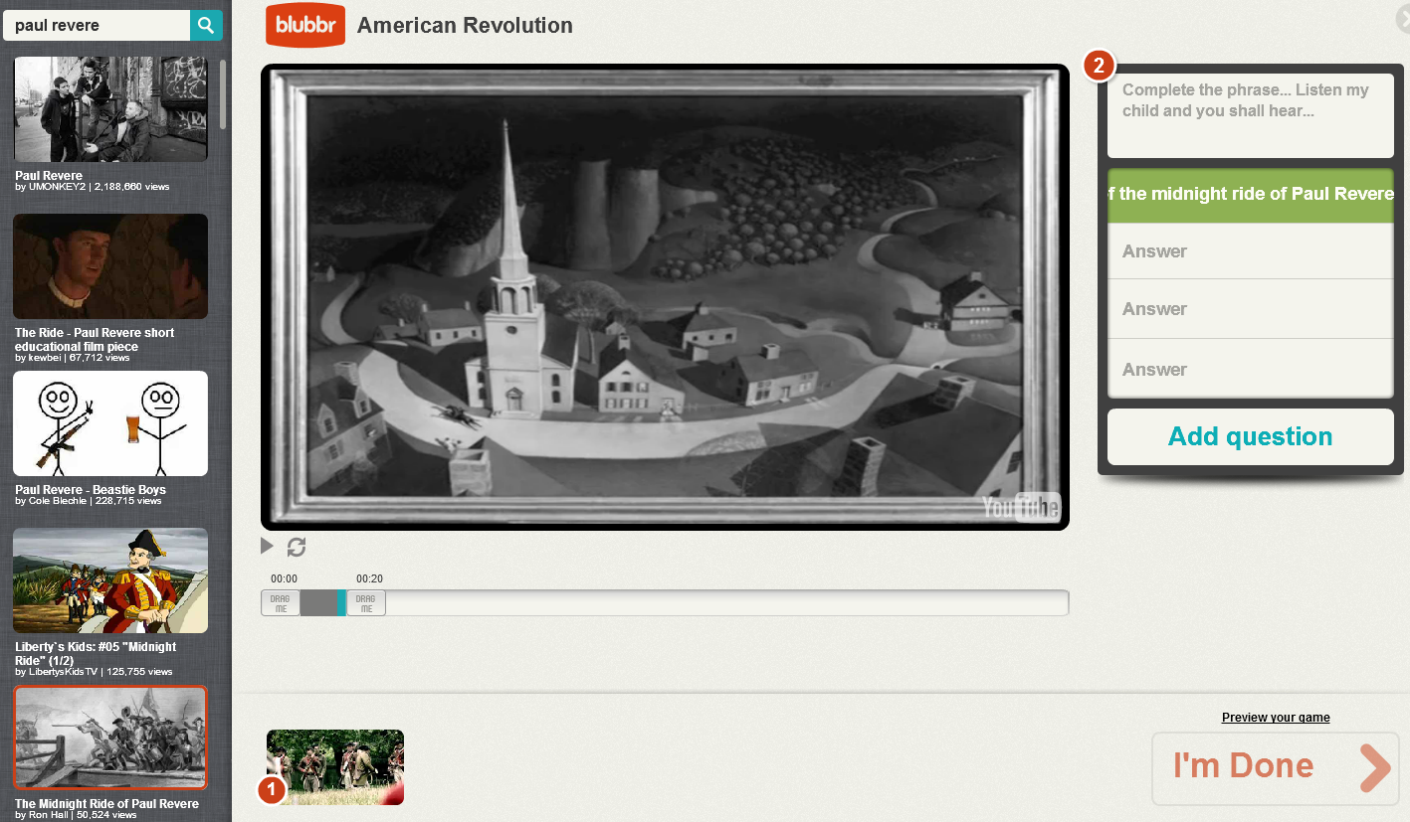Pick the Midnight Ride by Ron Hall thumbnail
Screen dimensions: 1410x822
tap(110, 738)
